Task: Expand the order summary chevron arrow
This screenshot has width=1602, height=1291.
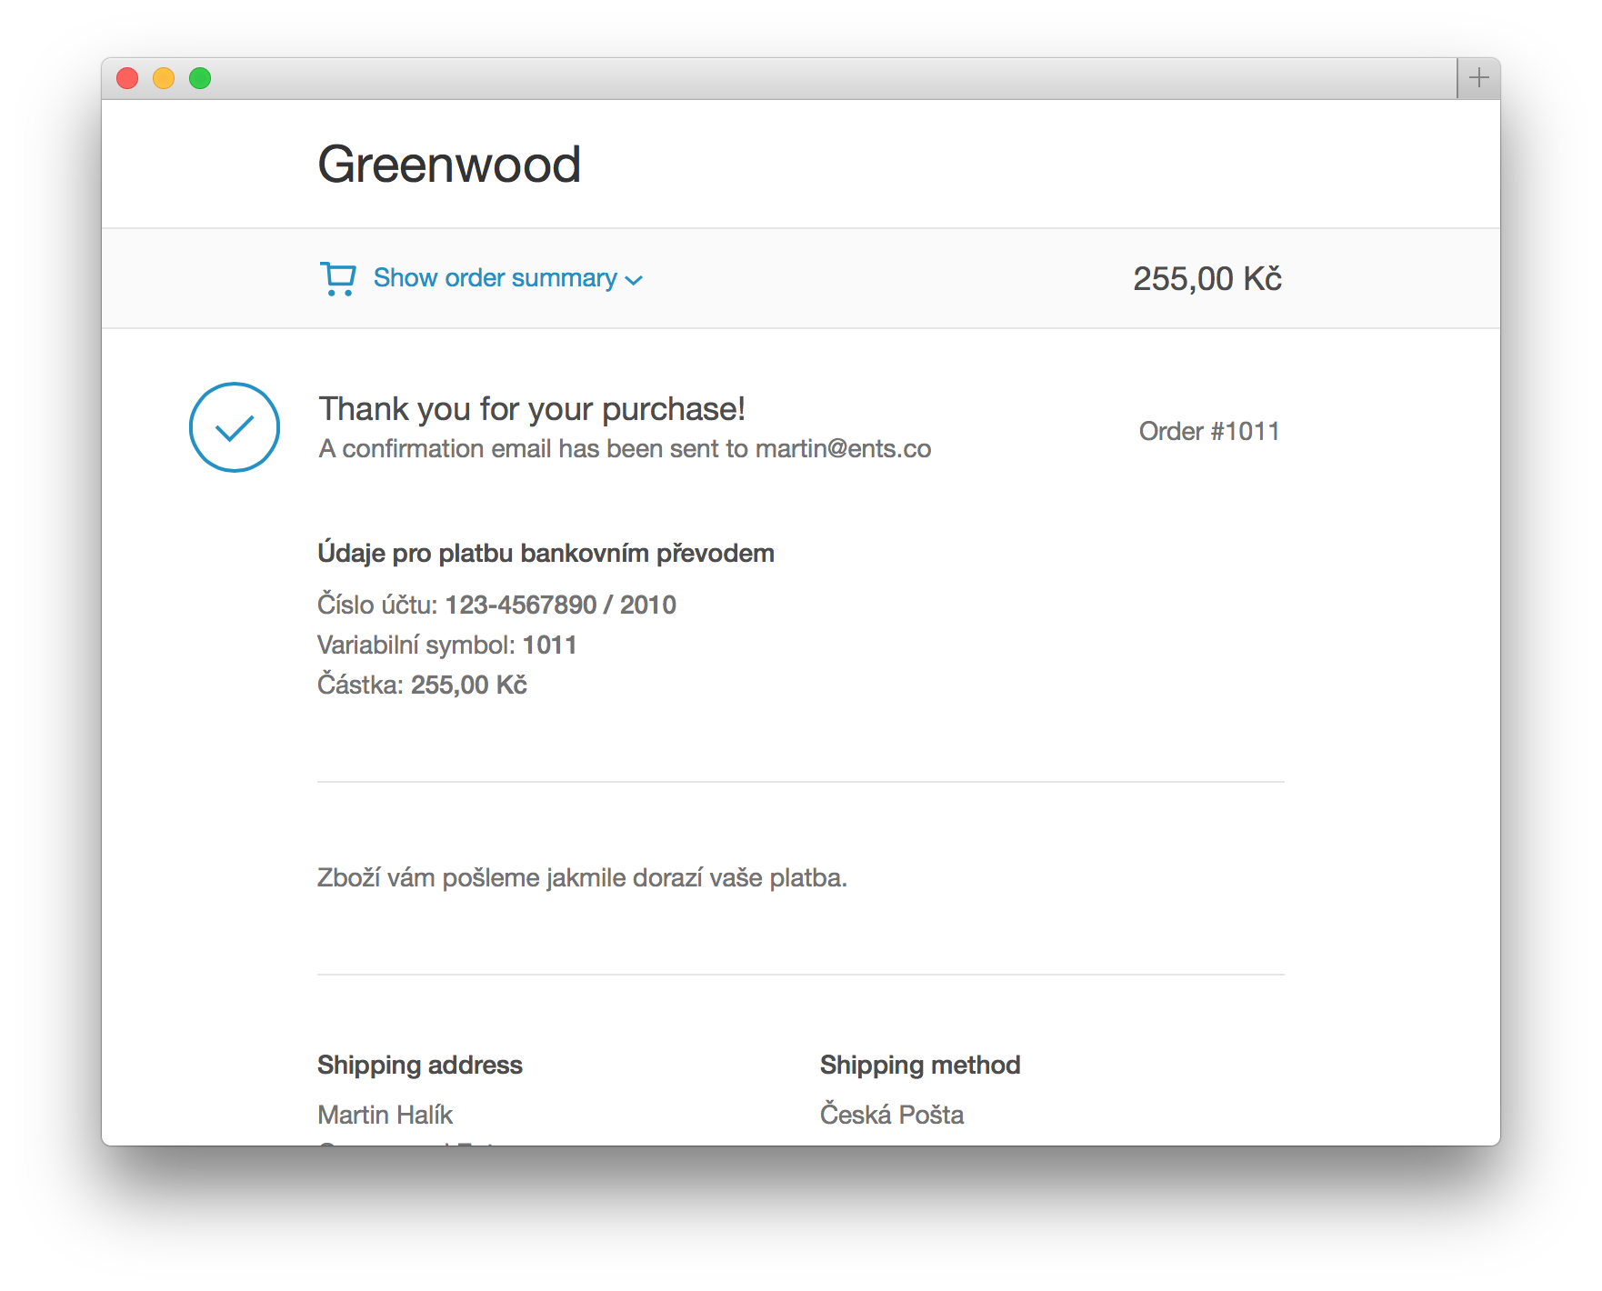Action: click(635, 280)
